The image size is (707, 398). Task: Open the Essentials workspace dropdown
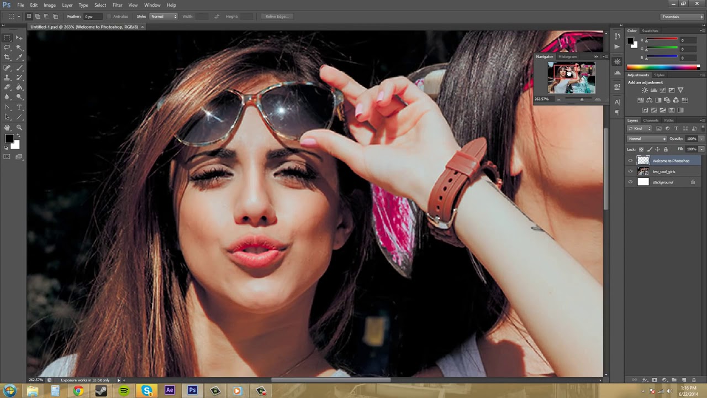point(683,17)
